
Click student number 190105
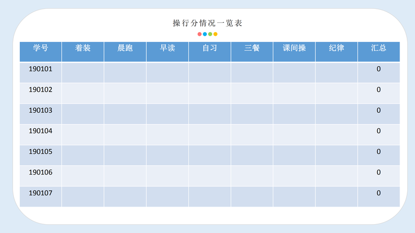point(40,152)
